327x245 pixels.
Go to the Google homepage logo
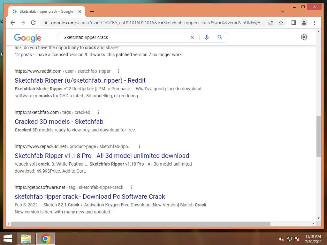[27, 38]
